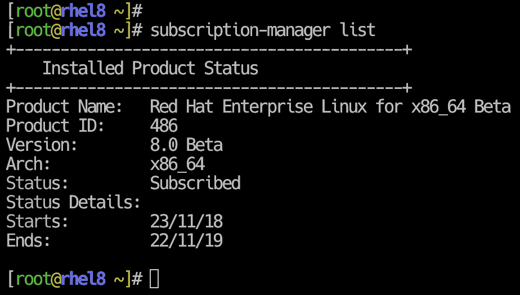Click the Installed Product Status heading

150,68
